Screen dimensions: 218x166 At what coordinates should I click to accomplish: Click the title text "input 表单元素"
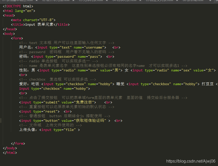[x=39, y=24]
